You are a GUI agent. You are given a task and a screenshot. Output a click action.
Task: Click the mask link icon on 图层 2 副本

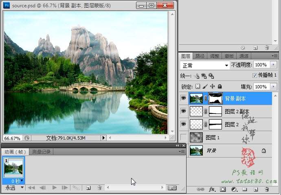point(205,112)
